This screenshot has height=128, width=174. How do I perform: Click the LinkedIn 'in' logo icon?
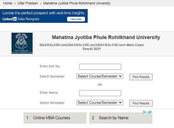point(15,19)
